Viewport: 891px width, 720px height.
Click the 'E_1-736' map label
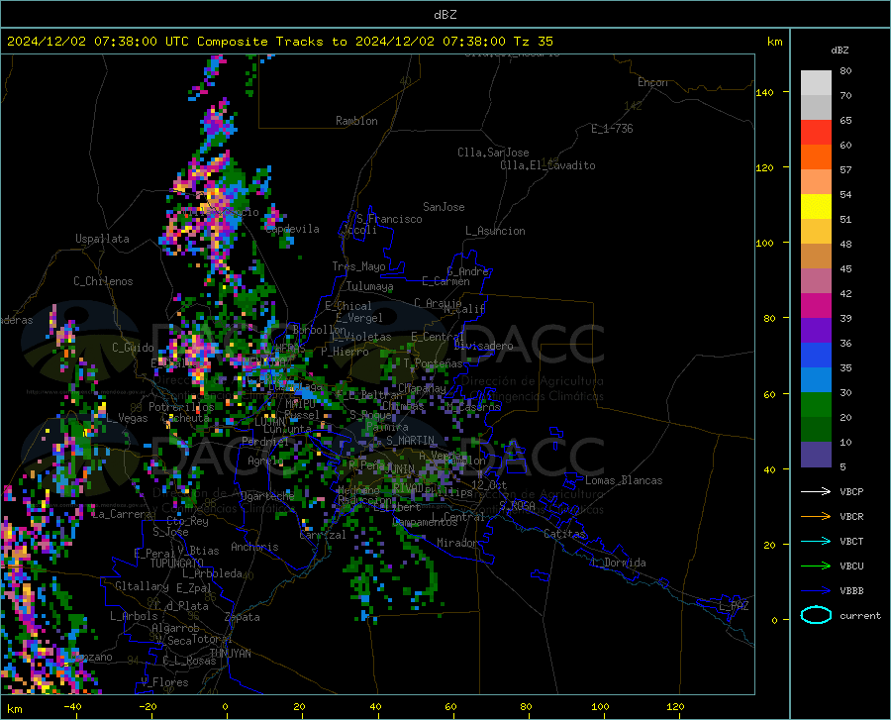(612, 129)
